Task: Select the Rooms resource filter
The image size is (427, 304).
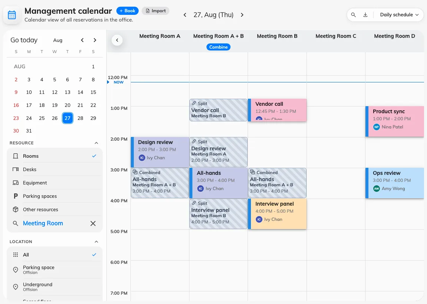Action: [54, 156]
